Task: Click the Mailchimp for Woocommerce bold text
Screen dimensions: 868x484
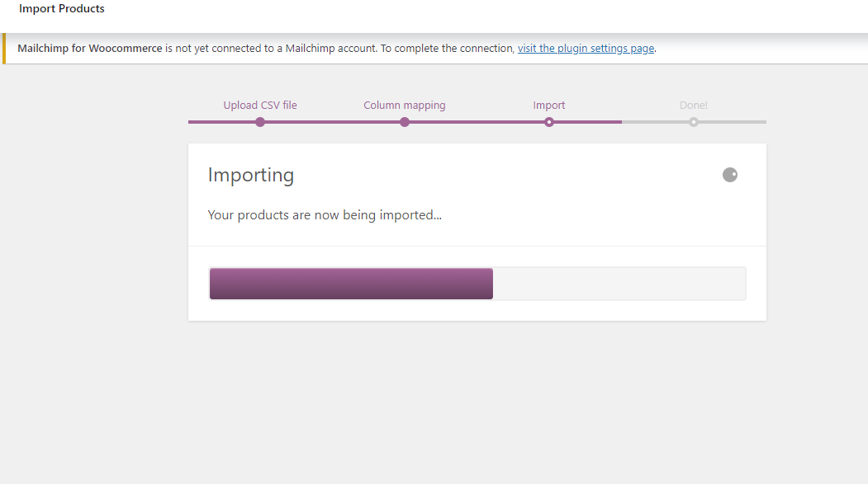Action: coord(90,48)
